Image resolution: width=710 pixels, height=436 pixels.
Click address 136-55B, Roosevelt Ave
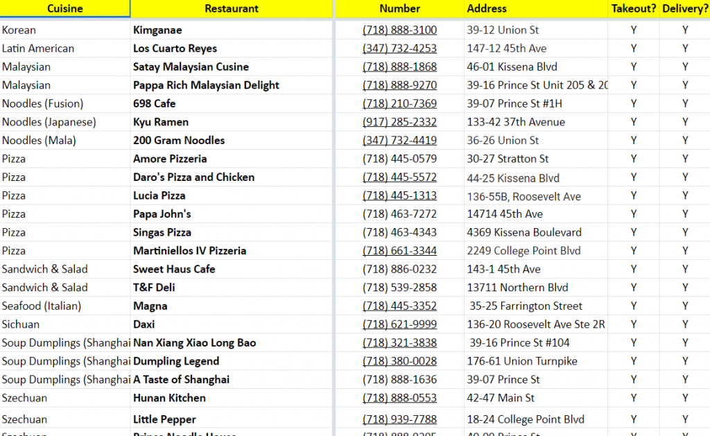[x=524, y=196]
